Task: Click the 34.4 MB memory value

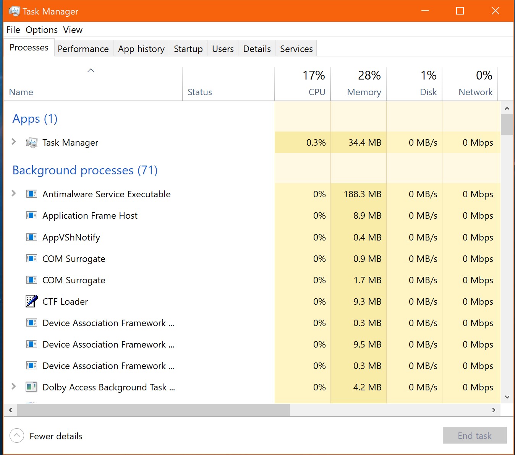Action: (x=365, y=143)
